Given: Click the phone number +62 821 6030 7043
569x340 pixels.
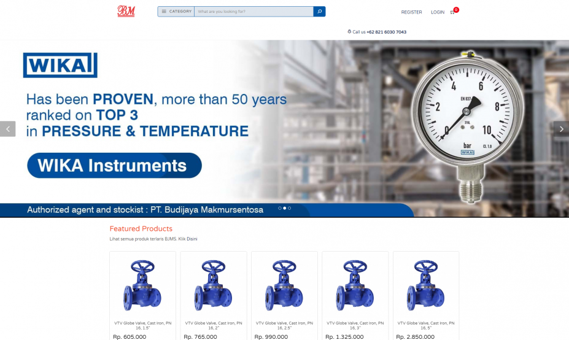Looking at the screenshot, I should (x=387, y=32).
